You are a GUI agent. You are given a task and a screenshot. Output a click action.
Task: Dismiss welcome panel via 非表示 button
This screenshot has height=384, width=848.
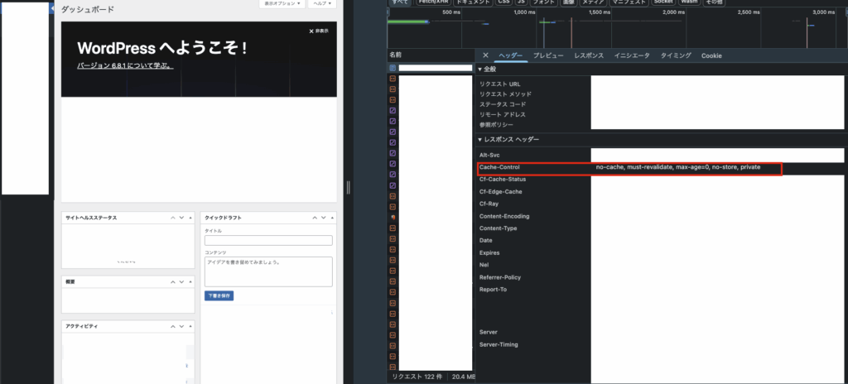(319, 31)
